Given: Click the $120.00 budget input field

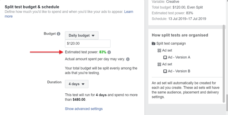Looking at the screenshot, I should 88,44.
